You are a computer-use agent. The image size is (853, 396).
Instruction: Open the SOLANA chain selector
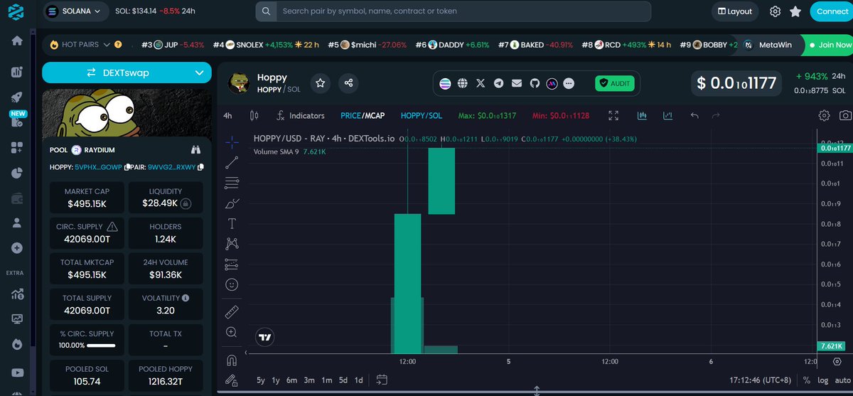pos(75,11)
